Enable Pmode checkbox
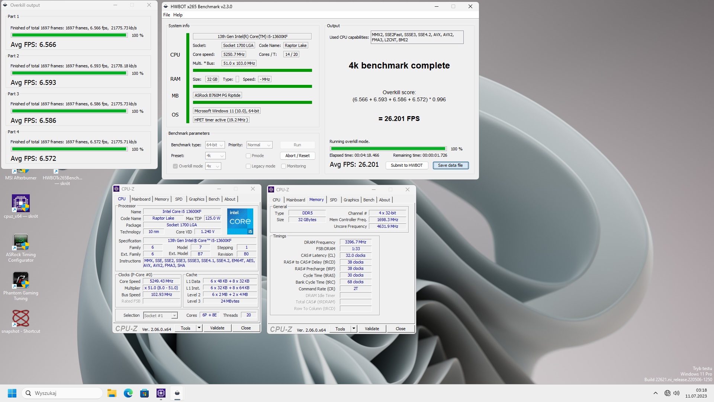 click(x=248, y=156)
